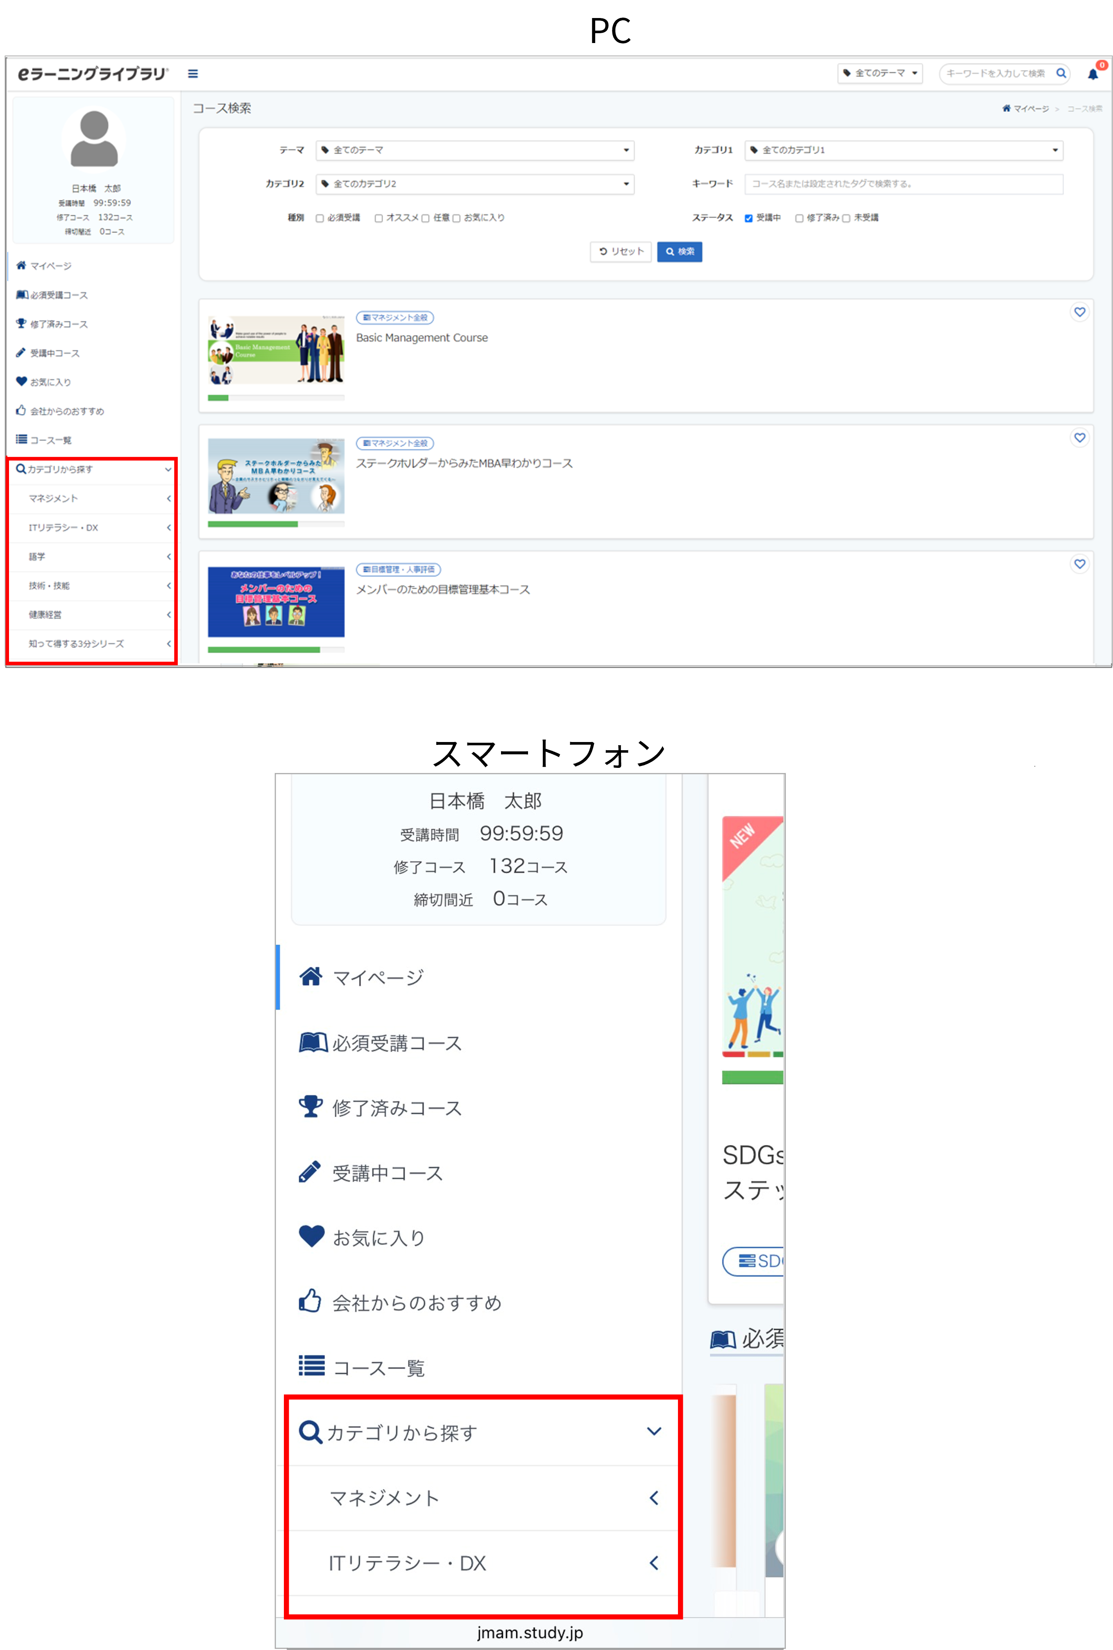Image resolution: width=1113 pixels, height=1650 pixels.
Task: Click smartphone お気に入り heart icon
Action: point(311,1237)
